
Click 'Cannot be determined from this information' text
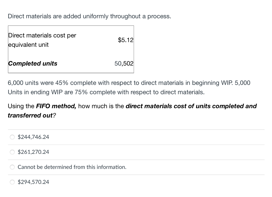point(72,167)
